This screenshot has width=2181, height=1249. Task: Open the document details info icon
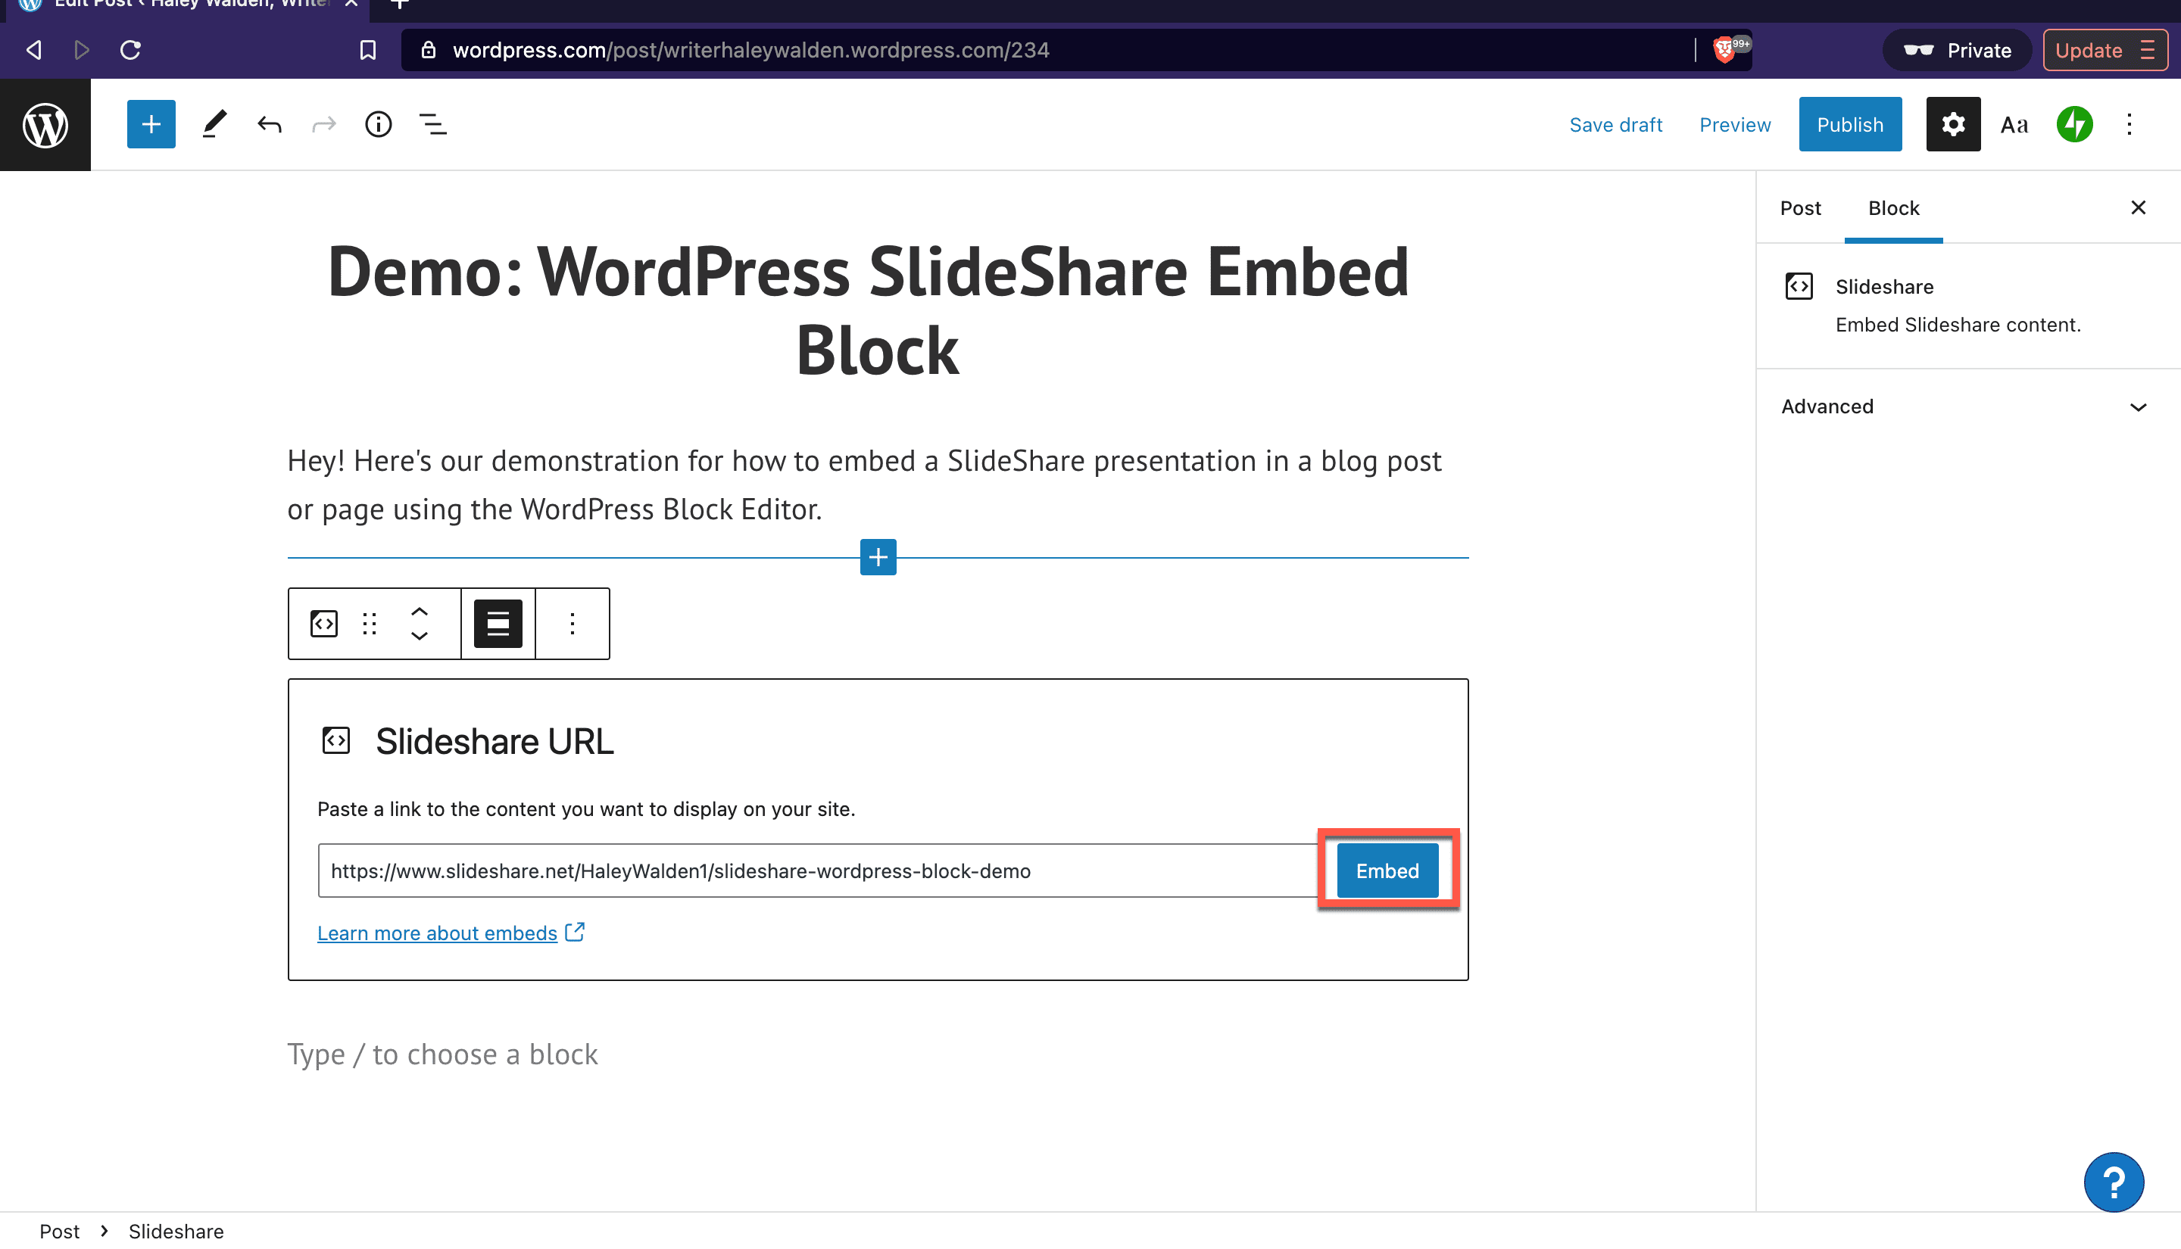tap(379, 125)
